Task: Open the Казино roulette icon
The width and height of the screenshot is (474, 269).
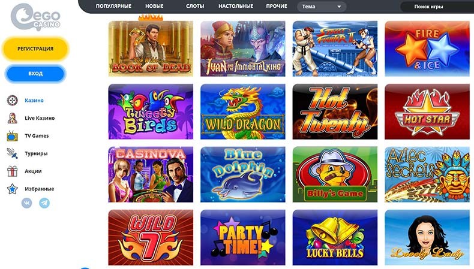Action: [x=13, y=100]
